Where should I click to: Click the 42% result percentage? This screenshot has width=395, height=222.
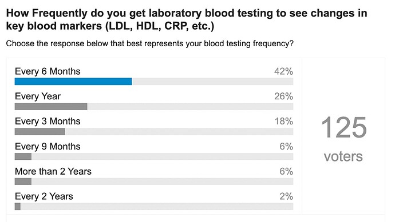point(283,71)
